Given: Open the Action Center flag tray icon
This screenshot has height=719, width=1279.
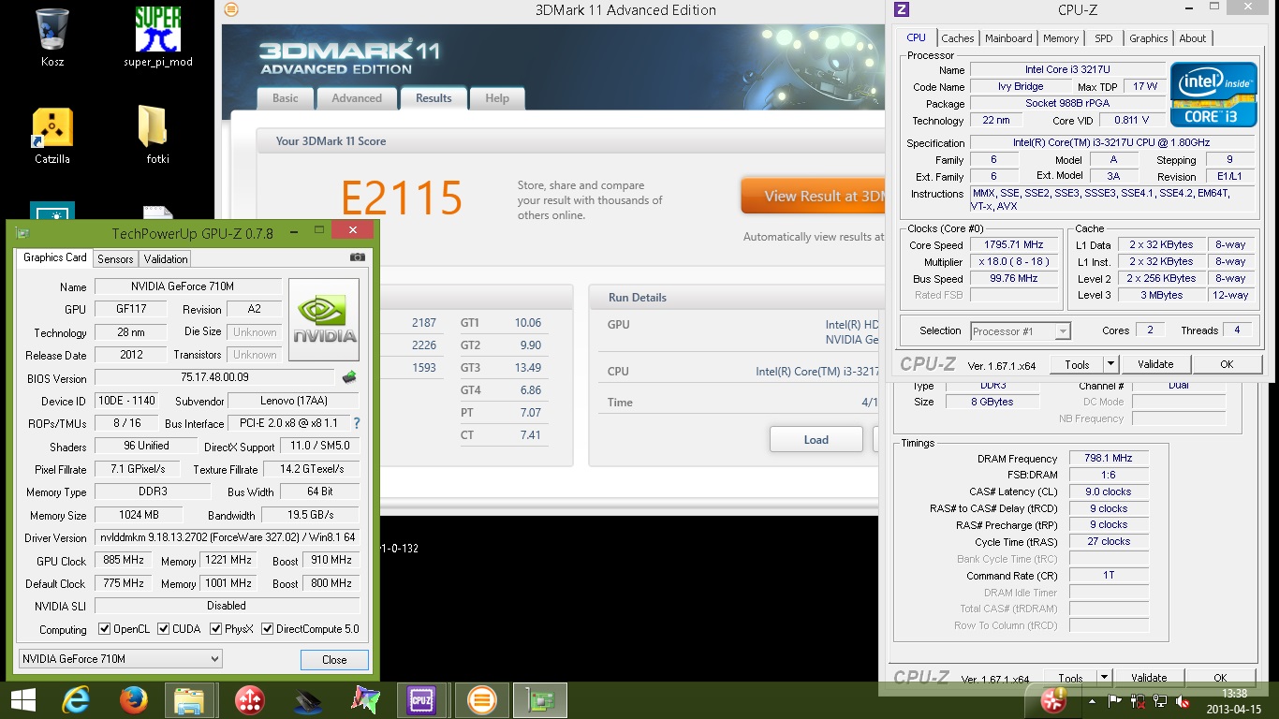Looking at the screenshot, I should [1115, 700].
